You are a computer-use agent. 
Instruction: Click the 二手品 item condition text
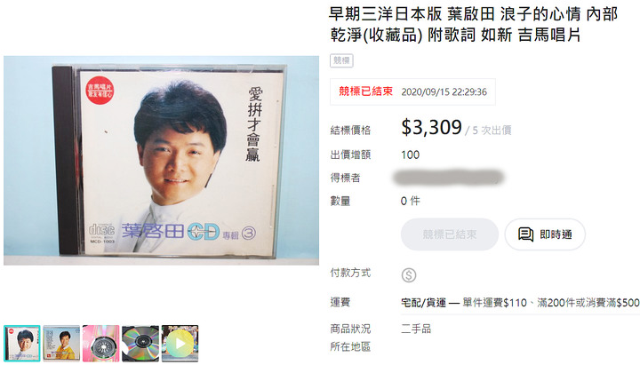coord(416,329)
